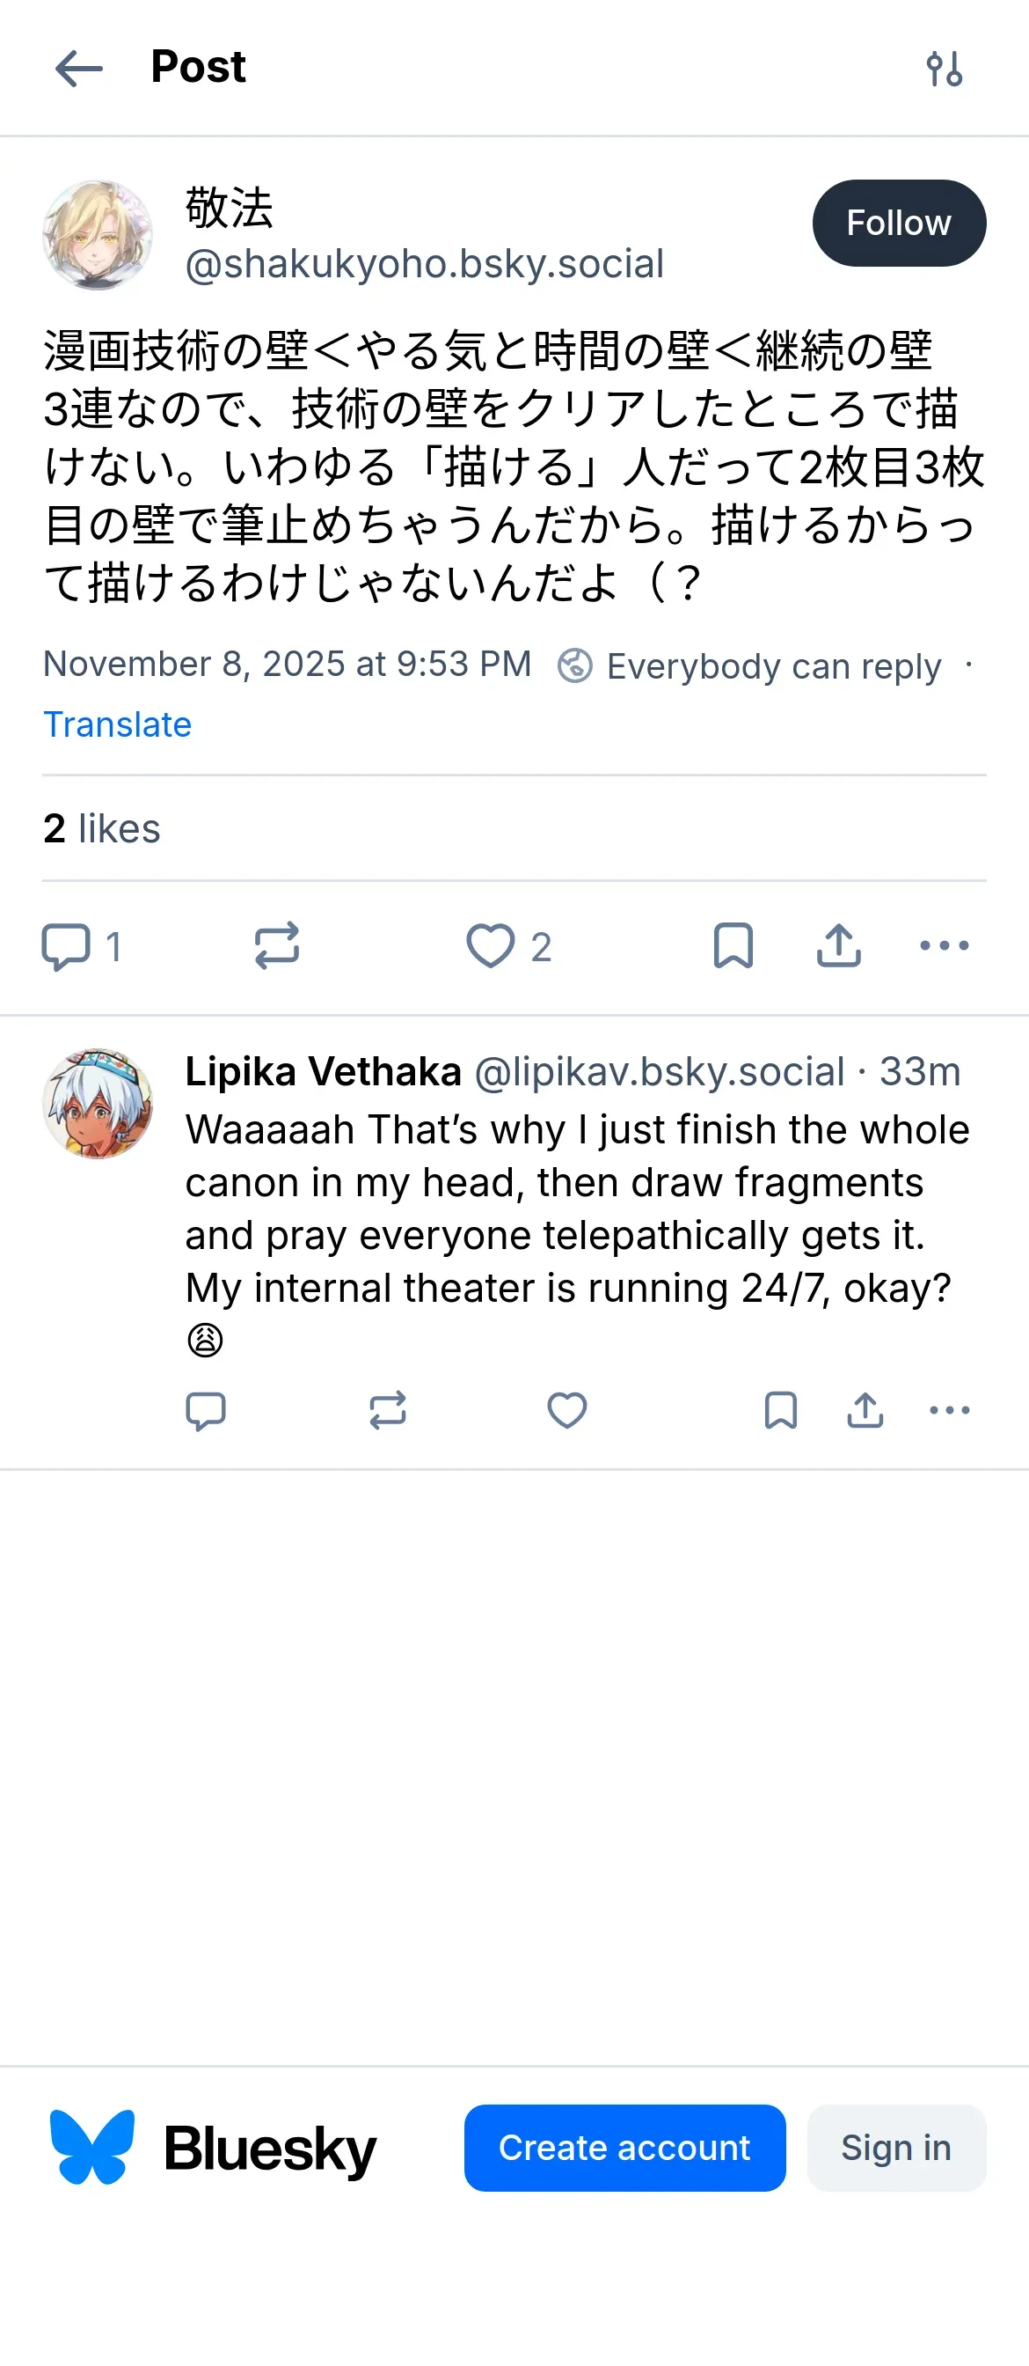Like the main post heart icon

(x=490, y=946)
